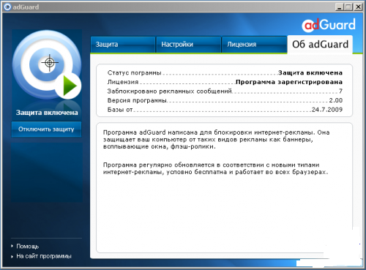Click the Защита включена status under the icon
366x270 pixels.
click(x=47, y=113)
